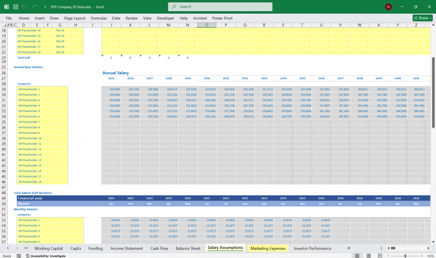Open the Formulas ribbon tab
436x258 pixels.
pos(98,18)
